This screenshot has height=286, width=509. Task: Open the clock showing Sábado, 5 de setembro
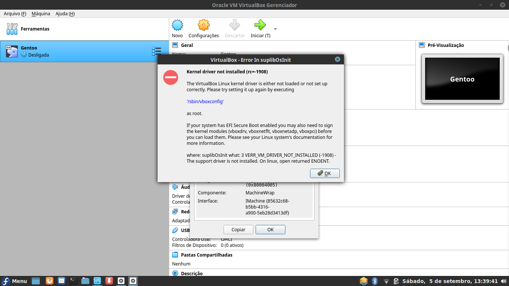(450, 281)
